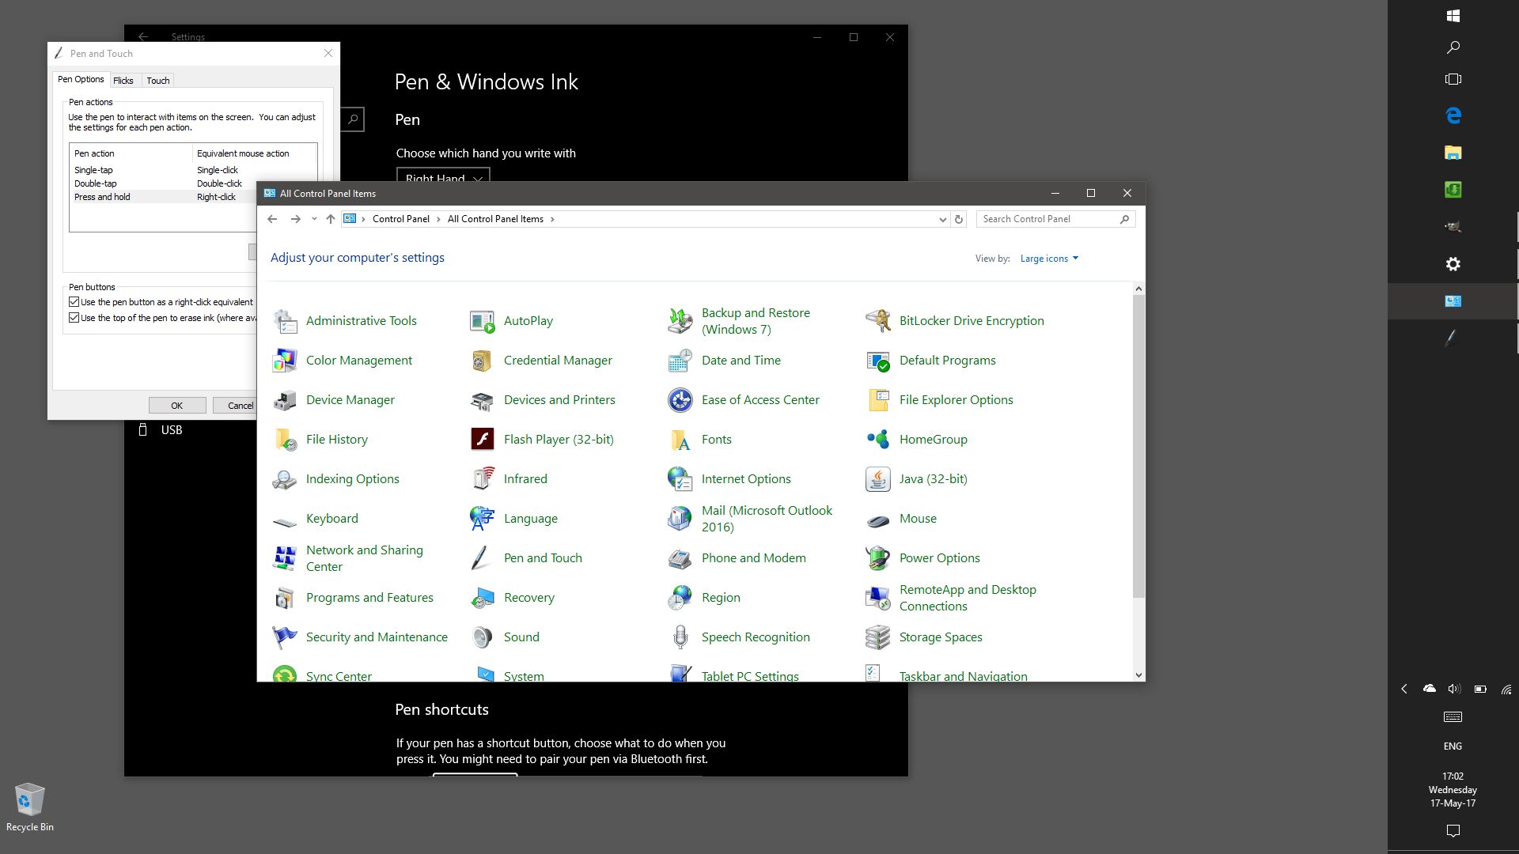Open Phone and Modem link

point(753,558)
